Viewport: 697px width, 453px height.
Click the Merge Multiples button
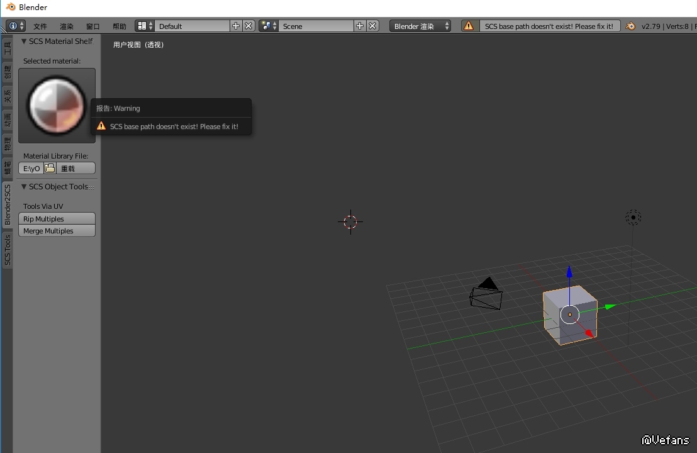(x=57, y=231)
